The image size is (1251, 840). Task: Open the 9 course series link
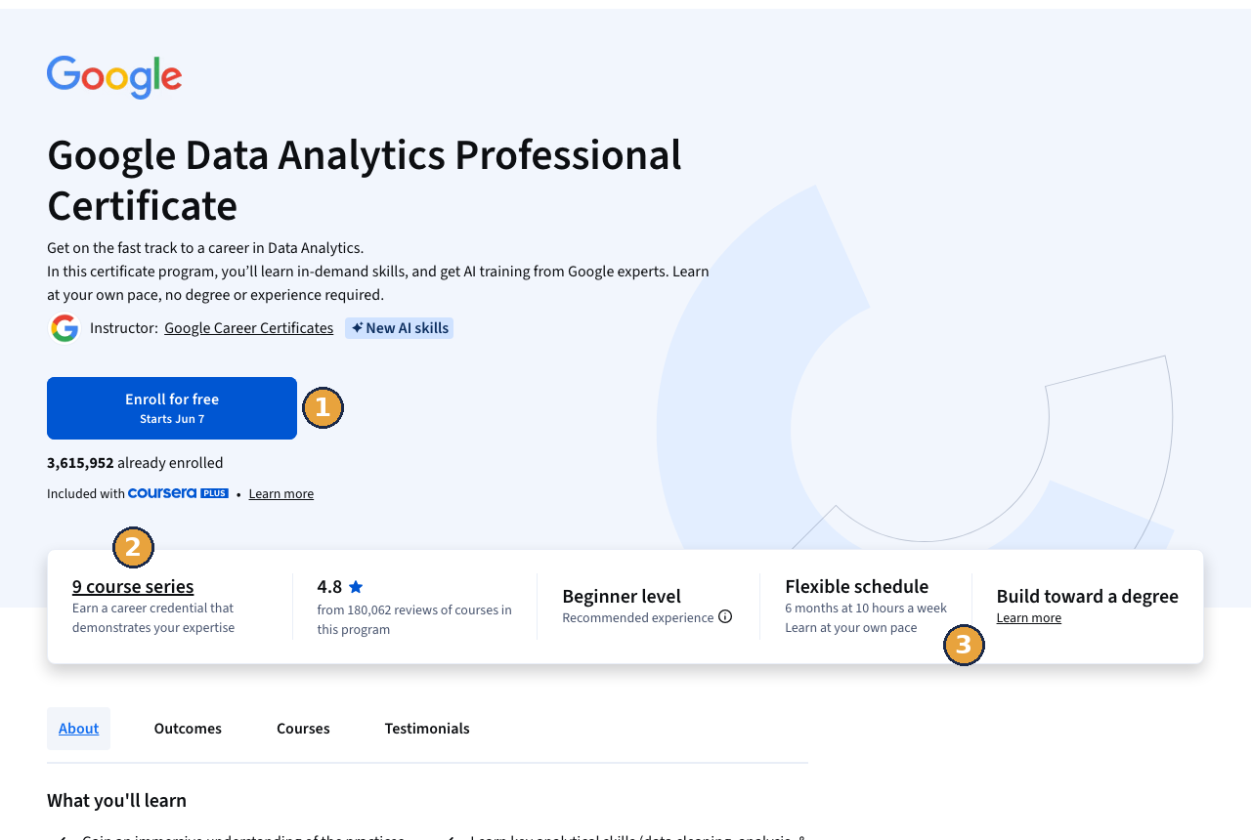(133, 586)
